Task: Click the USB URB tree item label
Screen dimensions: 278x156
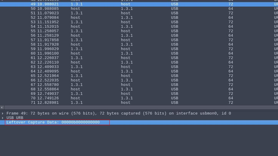Action: tap(15, 118)
